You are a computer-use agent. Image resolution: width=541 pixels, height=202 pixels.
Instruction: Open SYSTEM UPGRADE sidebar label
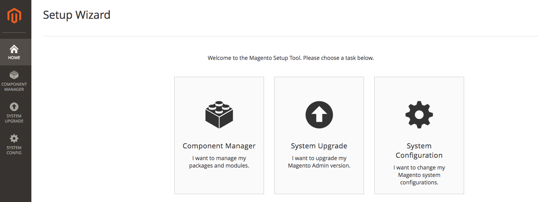14,119
